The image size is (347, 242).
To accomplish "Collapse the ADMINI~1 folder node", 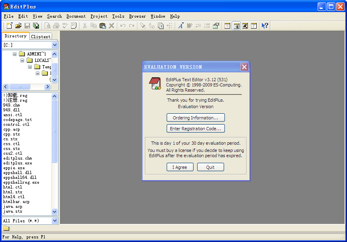I will pyautogui.click(x=14, y=54).
